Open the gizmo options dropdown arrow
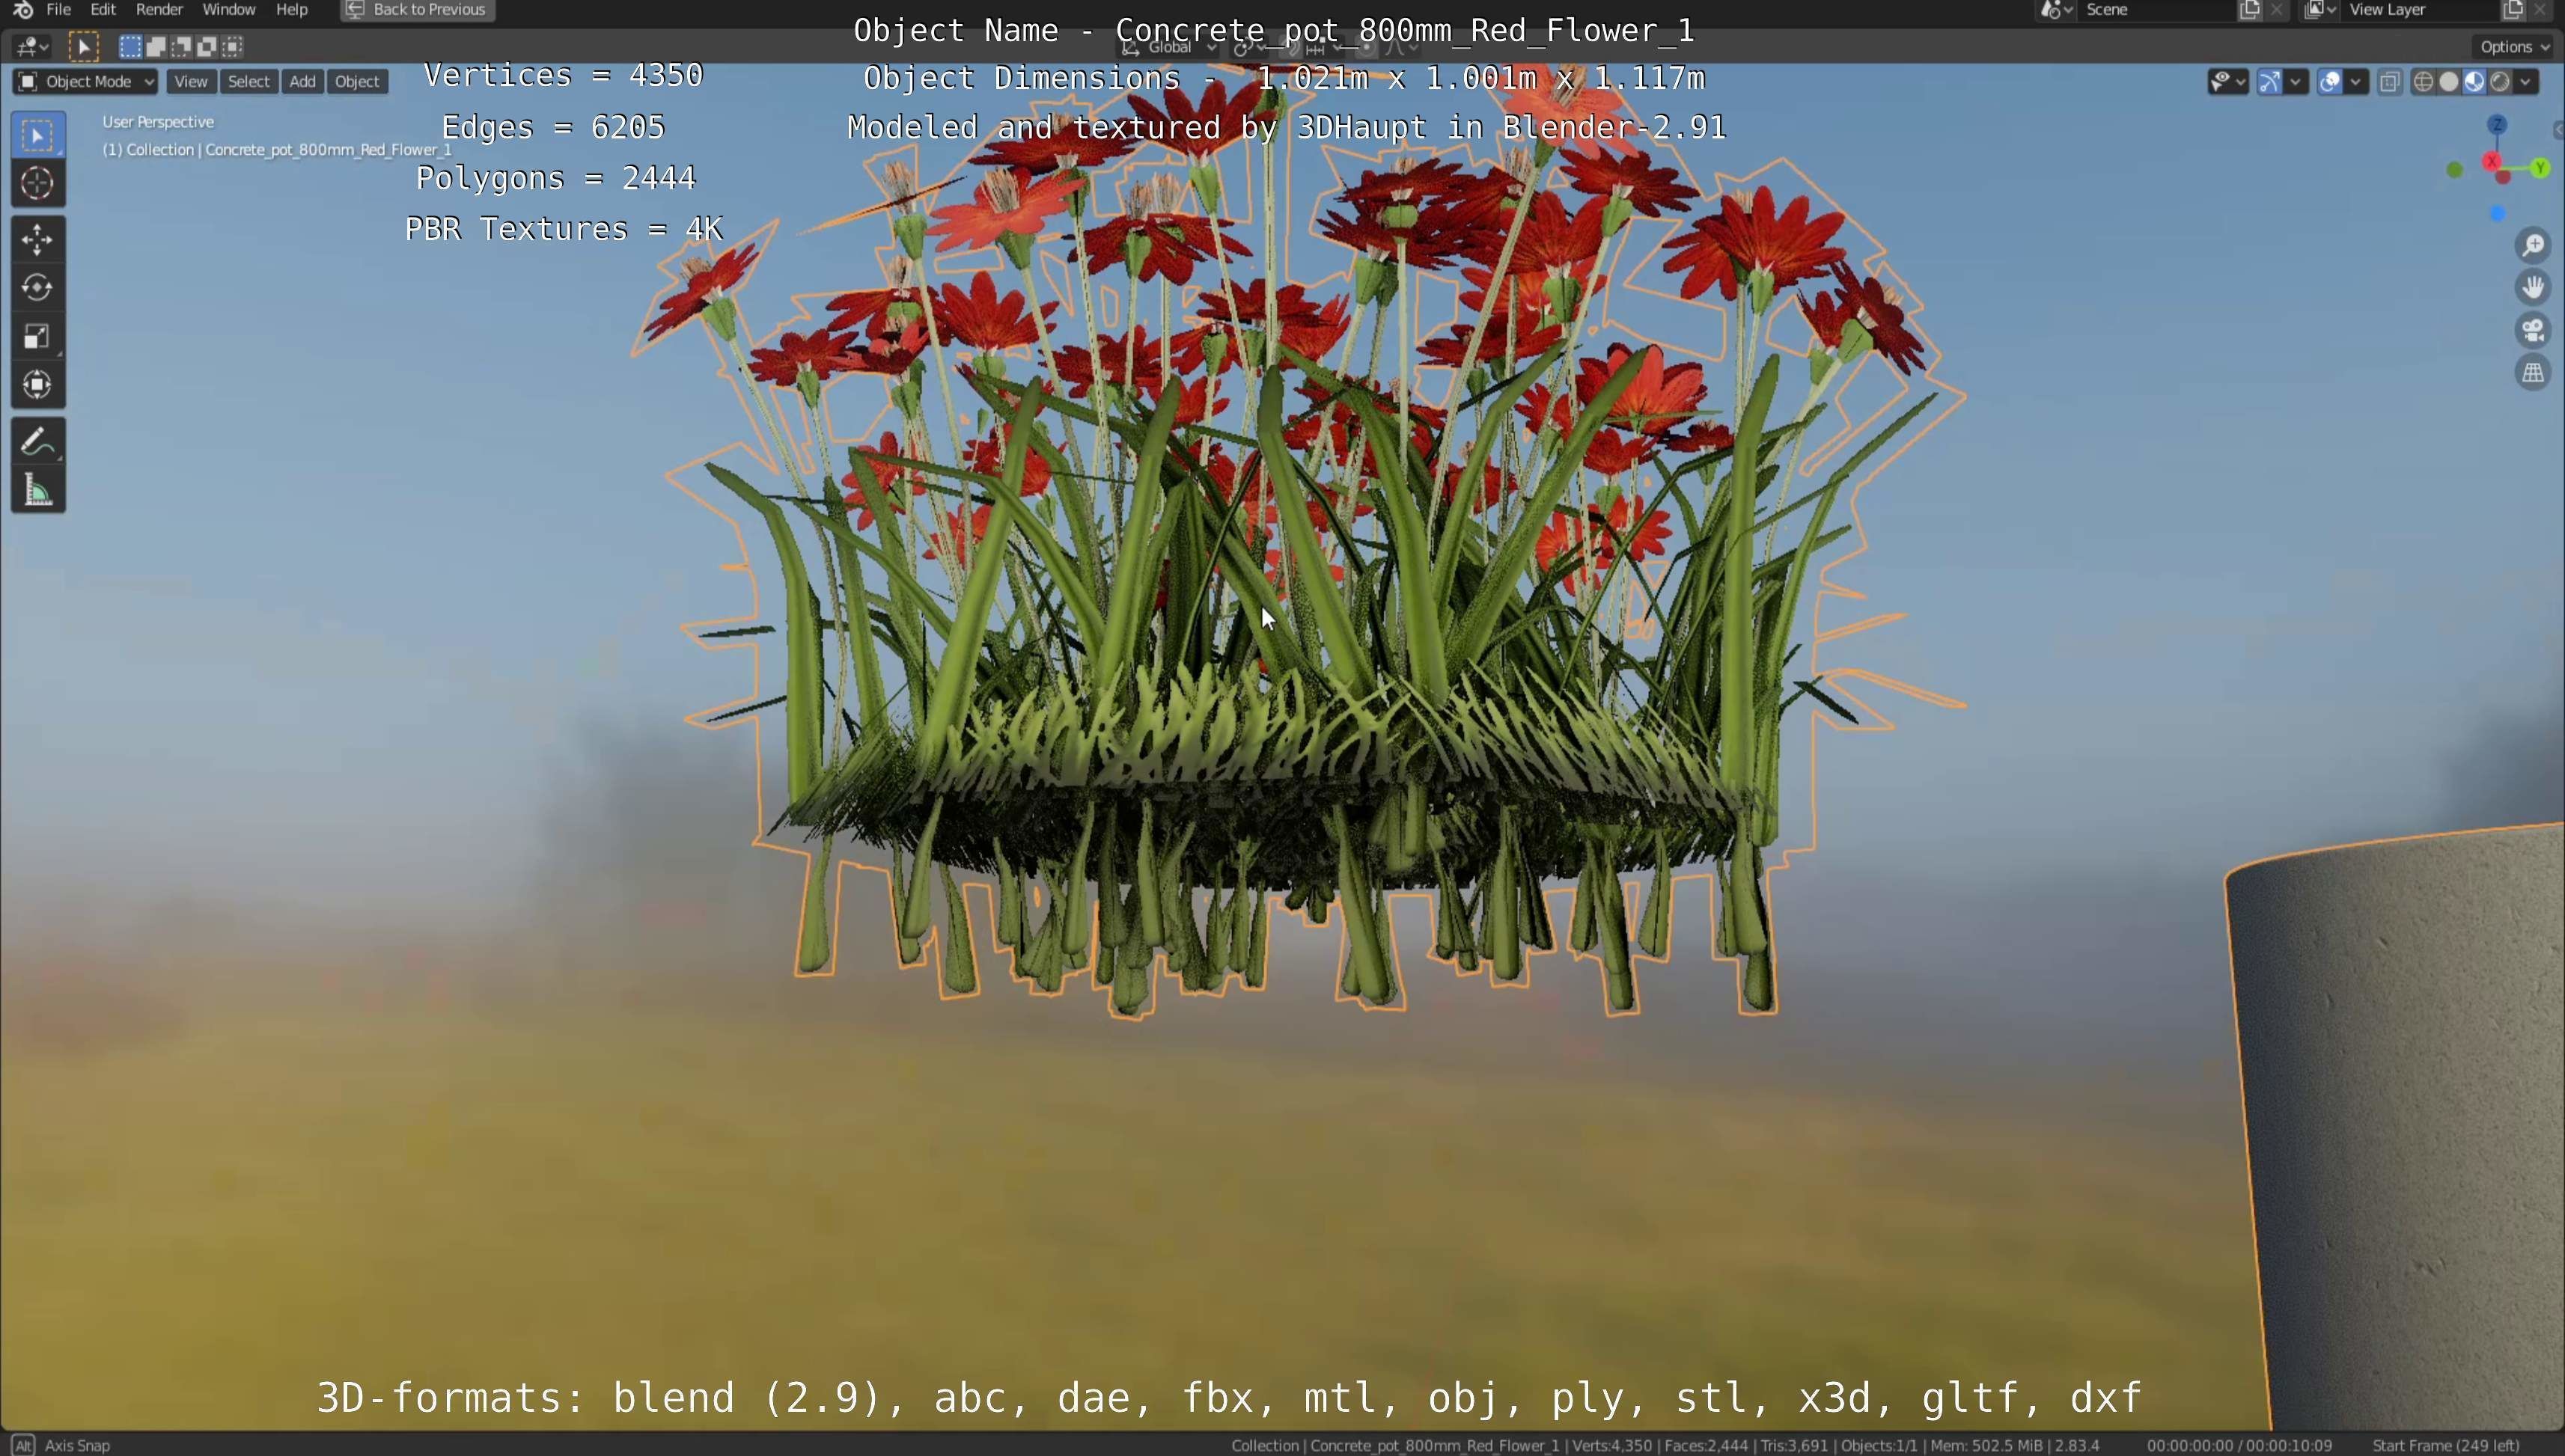Viewport: 2565px width, 1456px height. pos(2296,82)
